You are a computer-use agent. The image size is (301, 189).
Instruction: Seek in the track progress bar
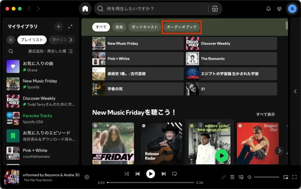tap(150, 183)
